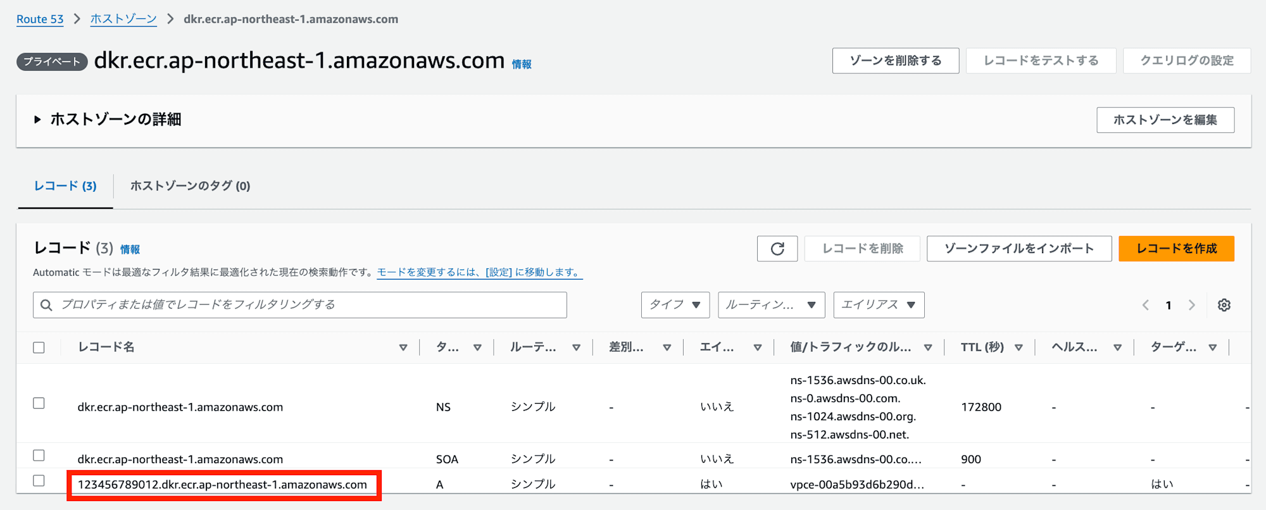Image resolution: width=1266 pixels, height=510 pixels.
Task: Sort by ヘルスチェック column arrow
Action: point(1118,347)
